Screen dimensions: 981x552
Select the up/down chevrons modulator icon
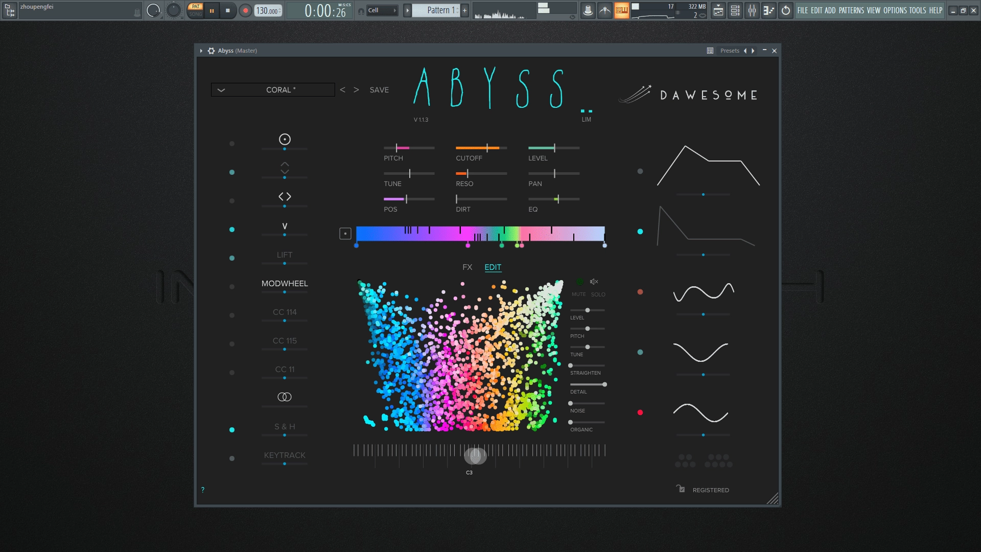pyautogui.click(x=285, y=168)
